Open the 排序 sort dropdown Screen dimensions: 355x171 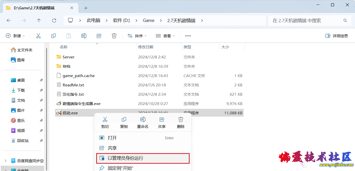click(137, 36)
